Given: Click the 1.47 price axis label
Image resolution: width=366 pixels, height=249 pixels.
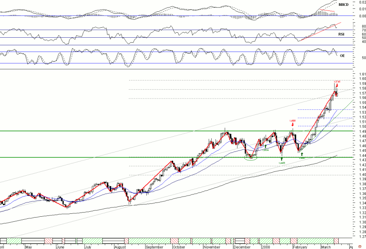Looking at the screenshot, I should 363,141.
